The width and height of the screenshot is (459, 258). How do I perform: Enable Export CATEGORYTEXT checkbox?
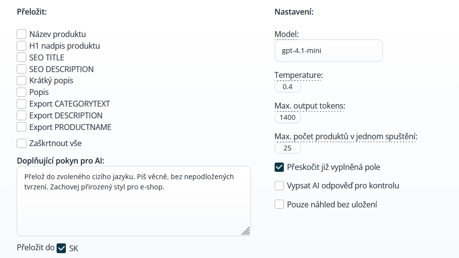point(21,104)
